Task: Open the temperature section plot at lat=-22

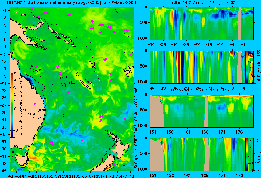Action: (x=201, y=111)
